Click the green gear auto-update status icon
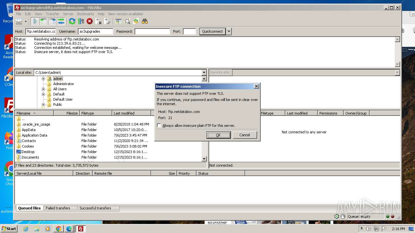 [337, 216]
